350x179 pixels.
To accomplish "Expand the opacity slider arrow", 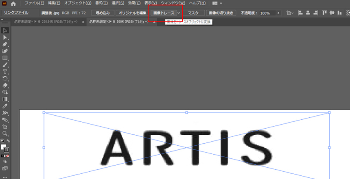I will point(278,13).
